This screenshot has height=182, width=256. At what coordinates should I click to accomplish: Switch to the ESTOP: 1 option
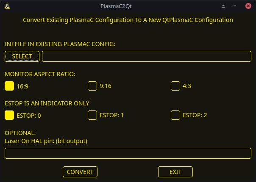[92, 115]
